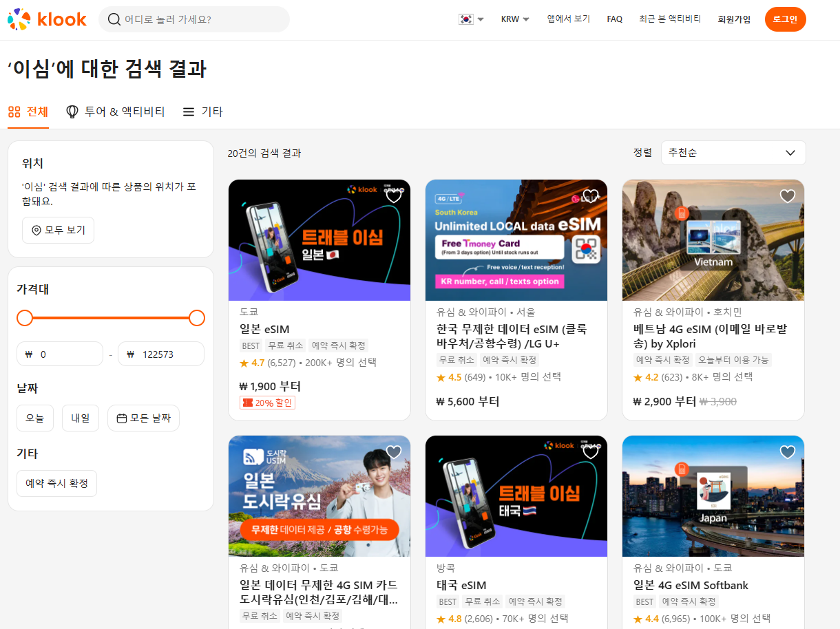Open the 일본 도시락유심 banner image
The height and width of the screenshot is (629, 840).
319,496
